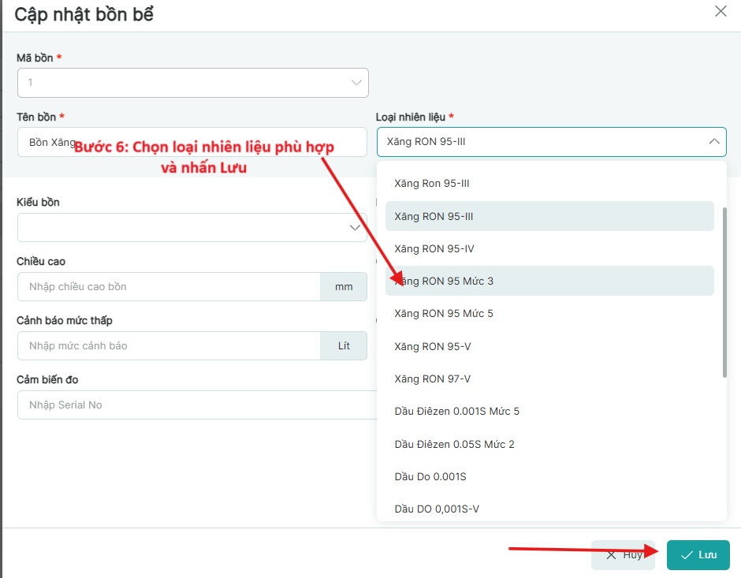Select Dầu Do 0.001S option
The height and width of the screenshot is (578, 741).
(x=430, y=476)
